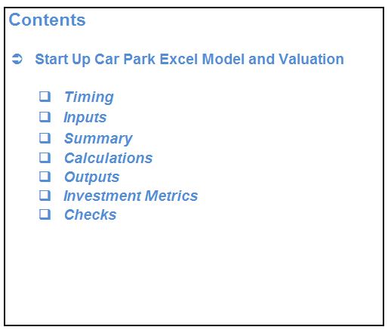388x330 pixels.
Task: Click the word Metrics in the list
Action: pos(171,196)
